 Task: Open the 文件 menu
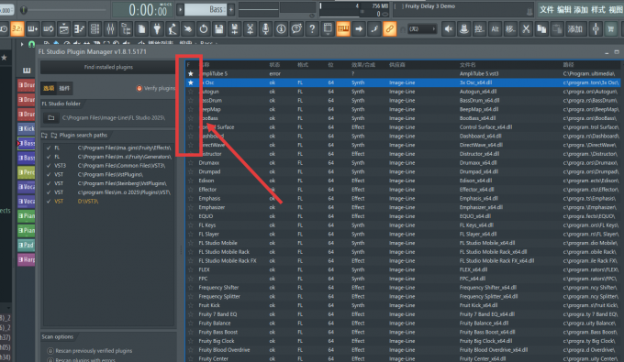(x=547, y=9)
